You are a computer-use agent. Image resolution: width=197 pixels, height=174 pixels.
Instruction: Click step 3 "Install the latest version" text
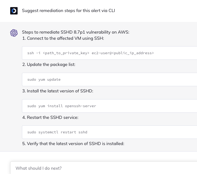pyautogui.click(x=58, y=91)
